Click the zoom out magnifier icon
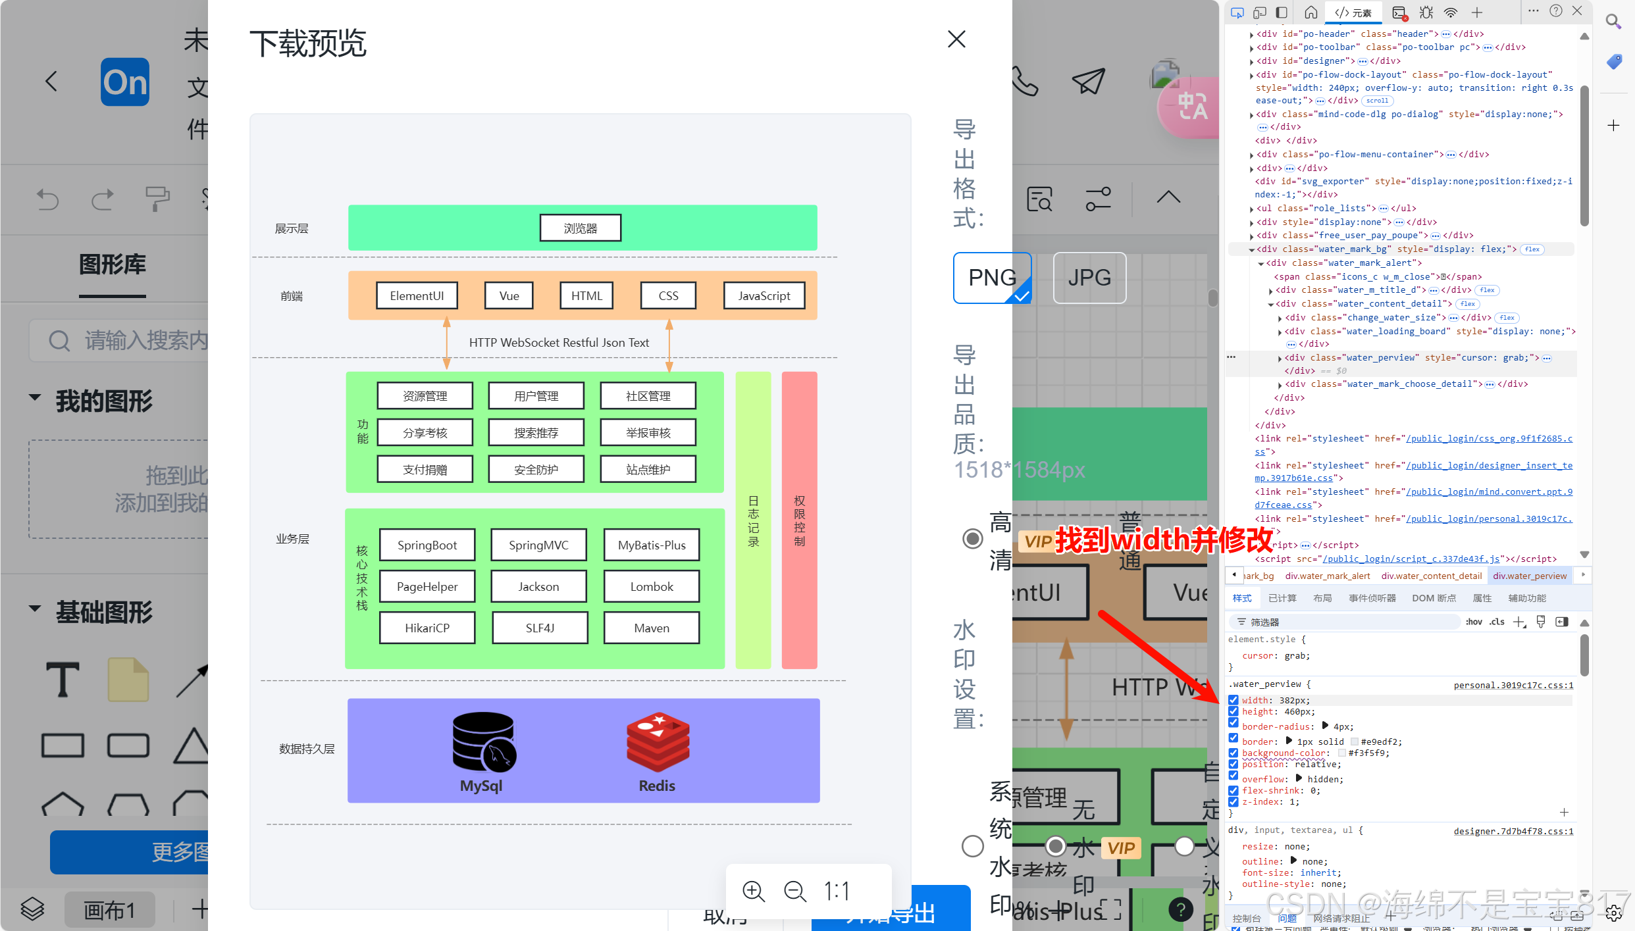 [795, 892]
